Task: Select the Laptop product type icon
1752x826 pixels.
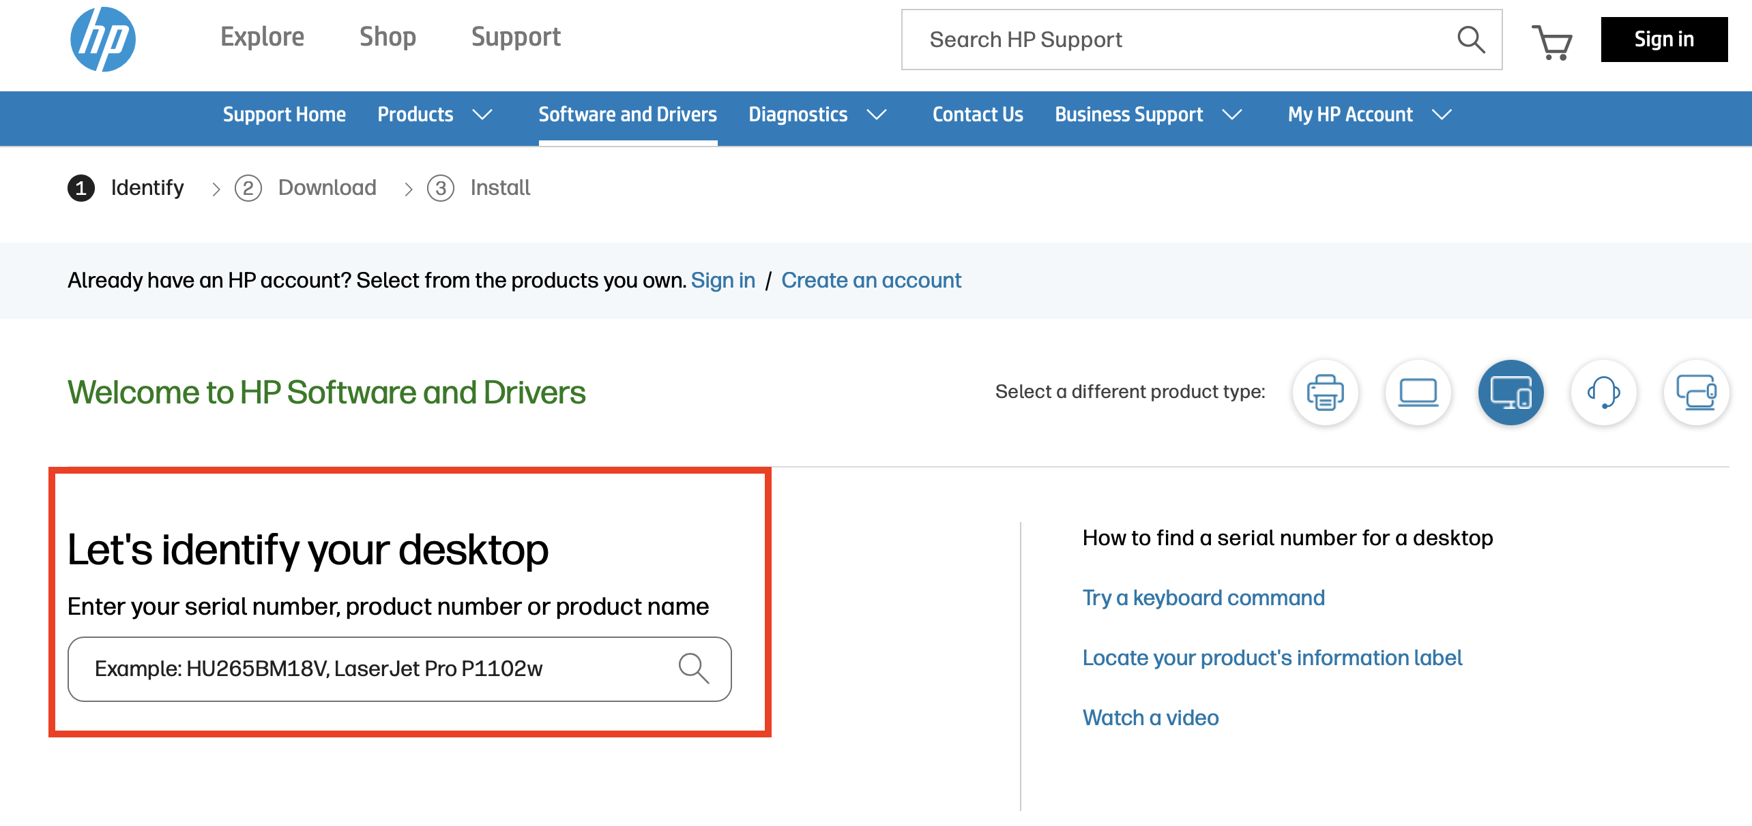Action: coord(1418,393)
